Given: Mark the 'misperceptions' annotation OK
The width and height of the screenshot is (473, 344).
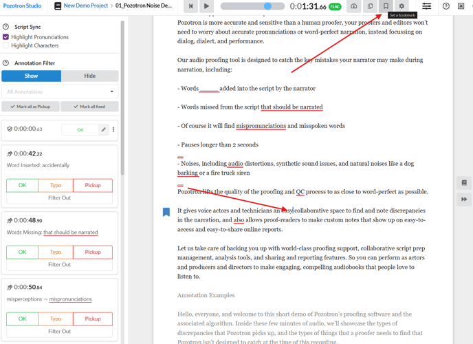Looking at the screenshot, I should pyautogui.click(x=22, y=319).
